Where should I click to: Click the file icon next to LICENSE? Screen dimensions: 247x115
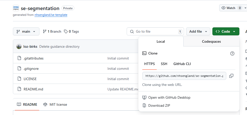(x=19, y=79)
